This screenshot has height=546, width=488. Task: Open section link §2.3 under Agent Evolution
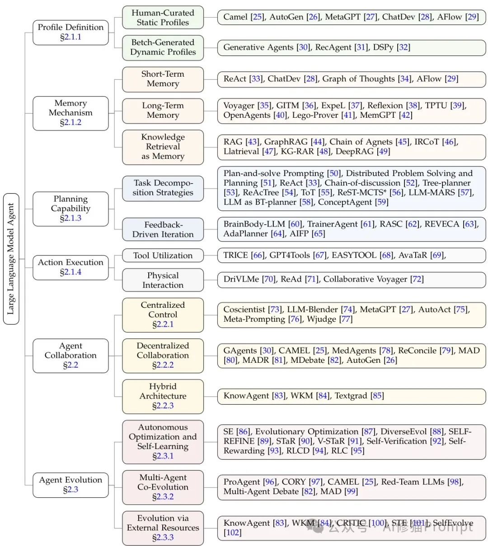70,489
